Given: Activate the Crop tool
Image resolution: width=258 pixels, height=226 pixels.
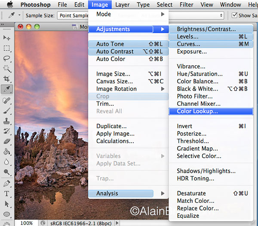Looking at the screenshot, I should (x=7, y=79).
